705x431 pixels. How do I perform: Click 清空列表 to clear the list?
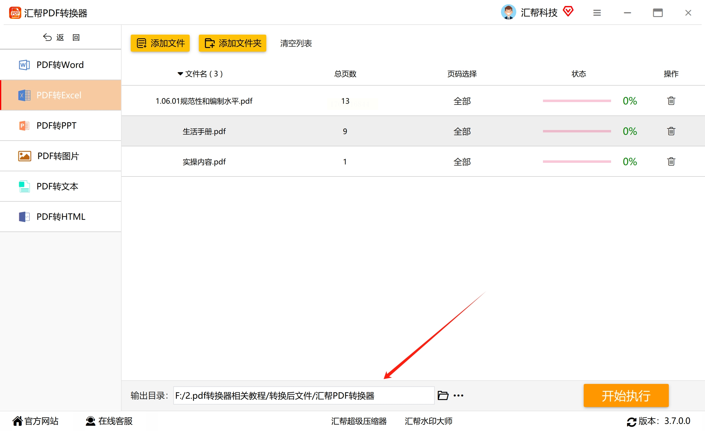coord(296,43)
